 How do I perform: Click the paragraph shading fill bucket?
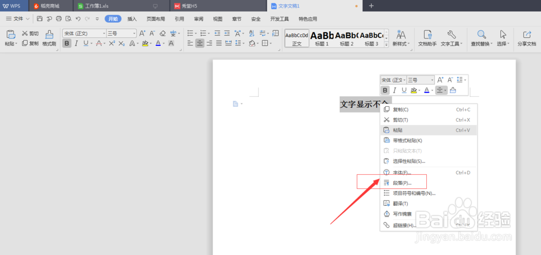coord(252,43)
